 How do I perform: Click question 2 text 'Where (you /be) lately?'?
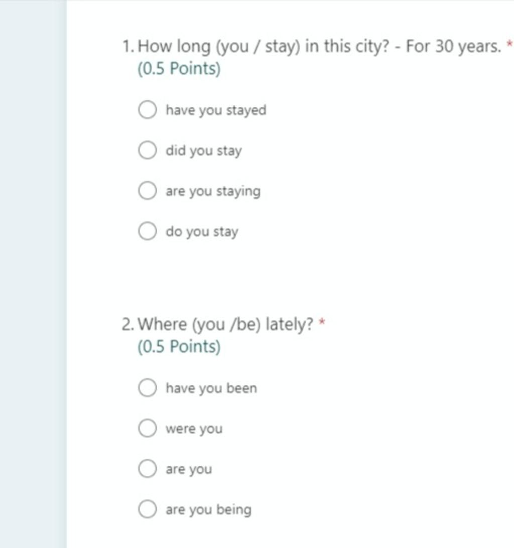click(x=225, y=324)
